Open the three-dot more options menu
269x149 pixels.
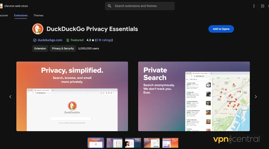(254, 6)
